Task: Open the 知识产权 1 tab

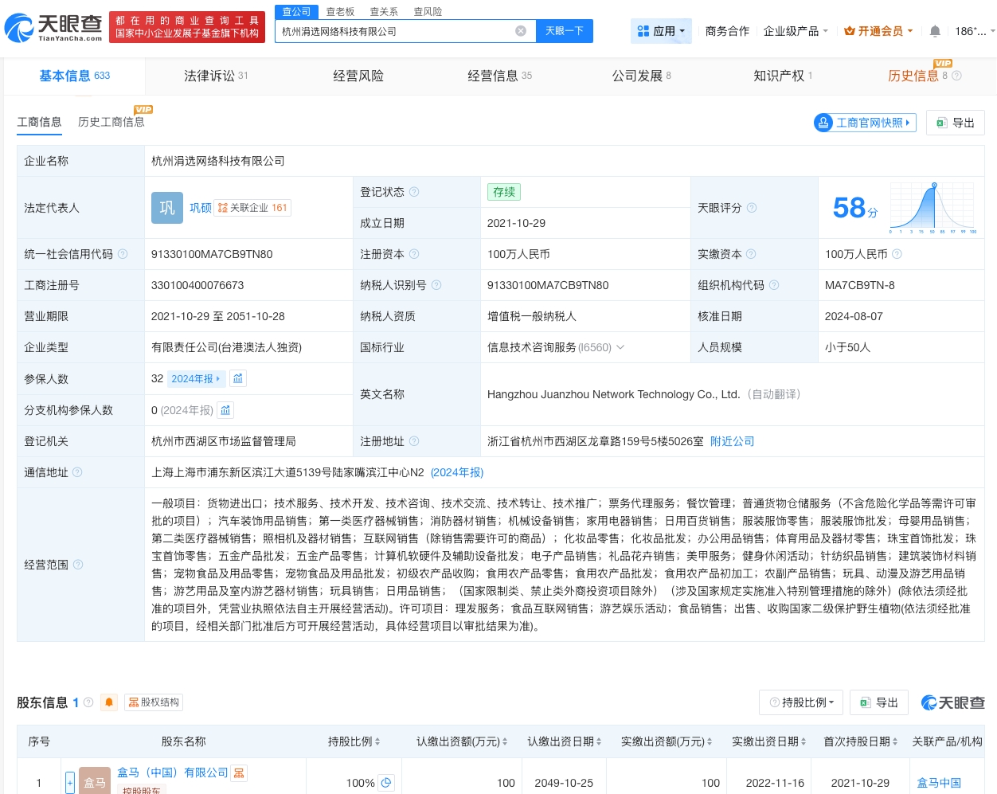Action: [783, 76]
